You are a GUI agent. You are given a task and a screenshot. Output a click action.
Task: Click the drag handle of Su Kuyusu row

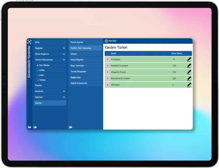click(107, 59)
